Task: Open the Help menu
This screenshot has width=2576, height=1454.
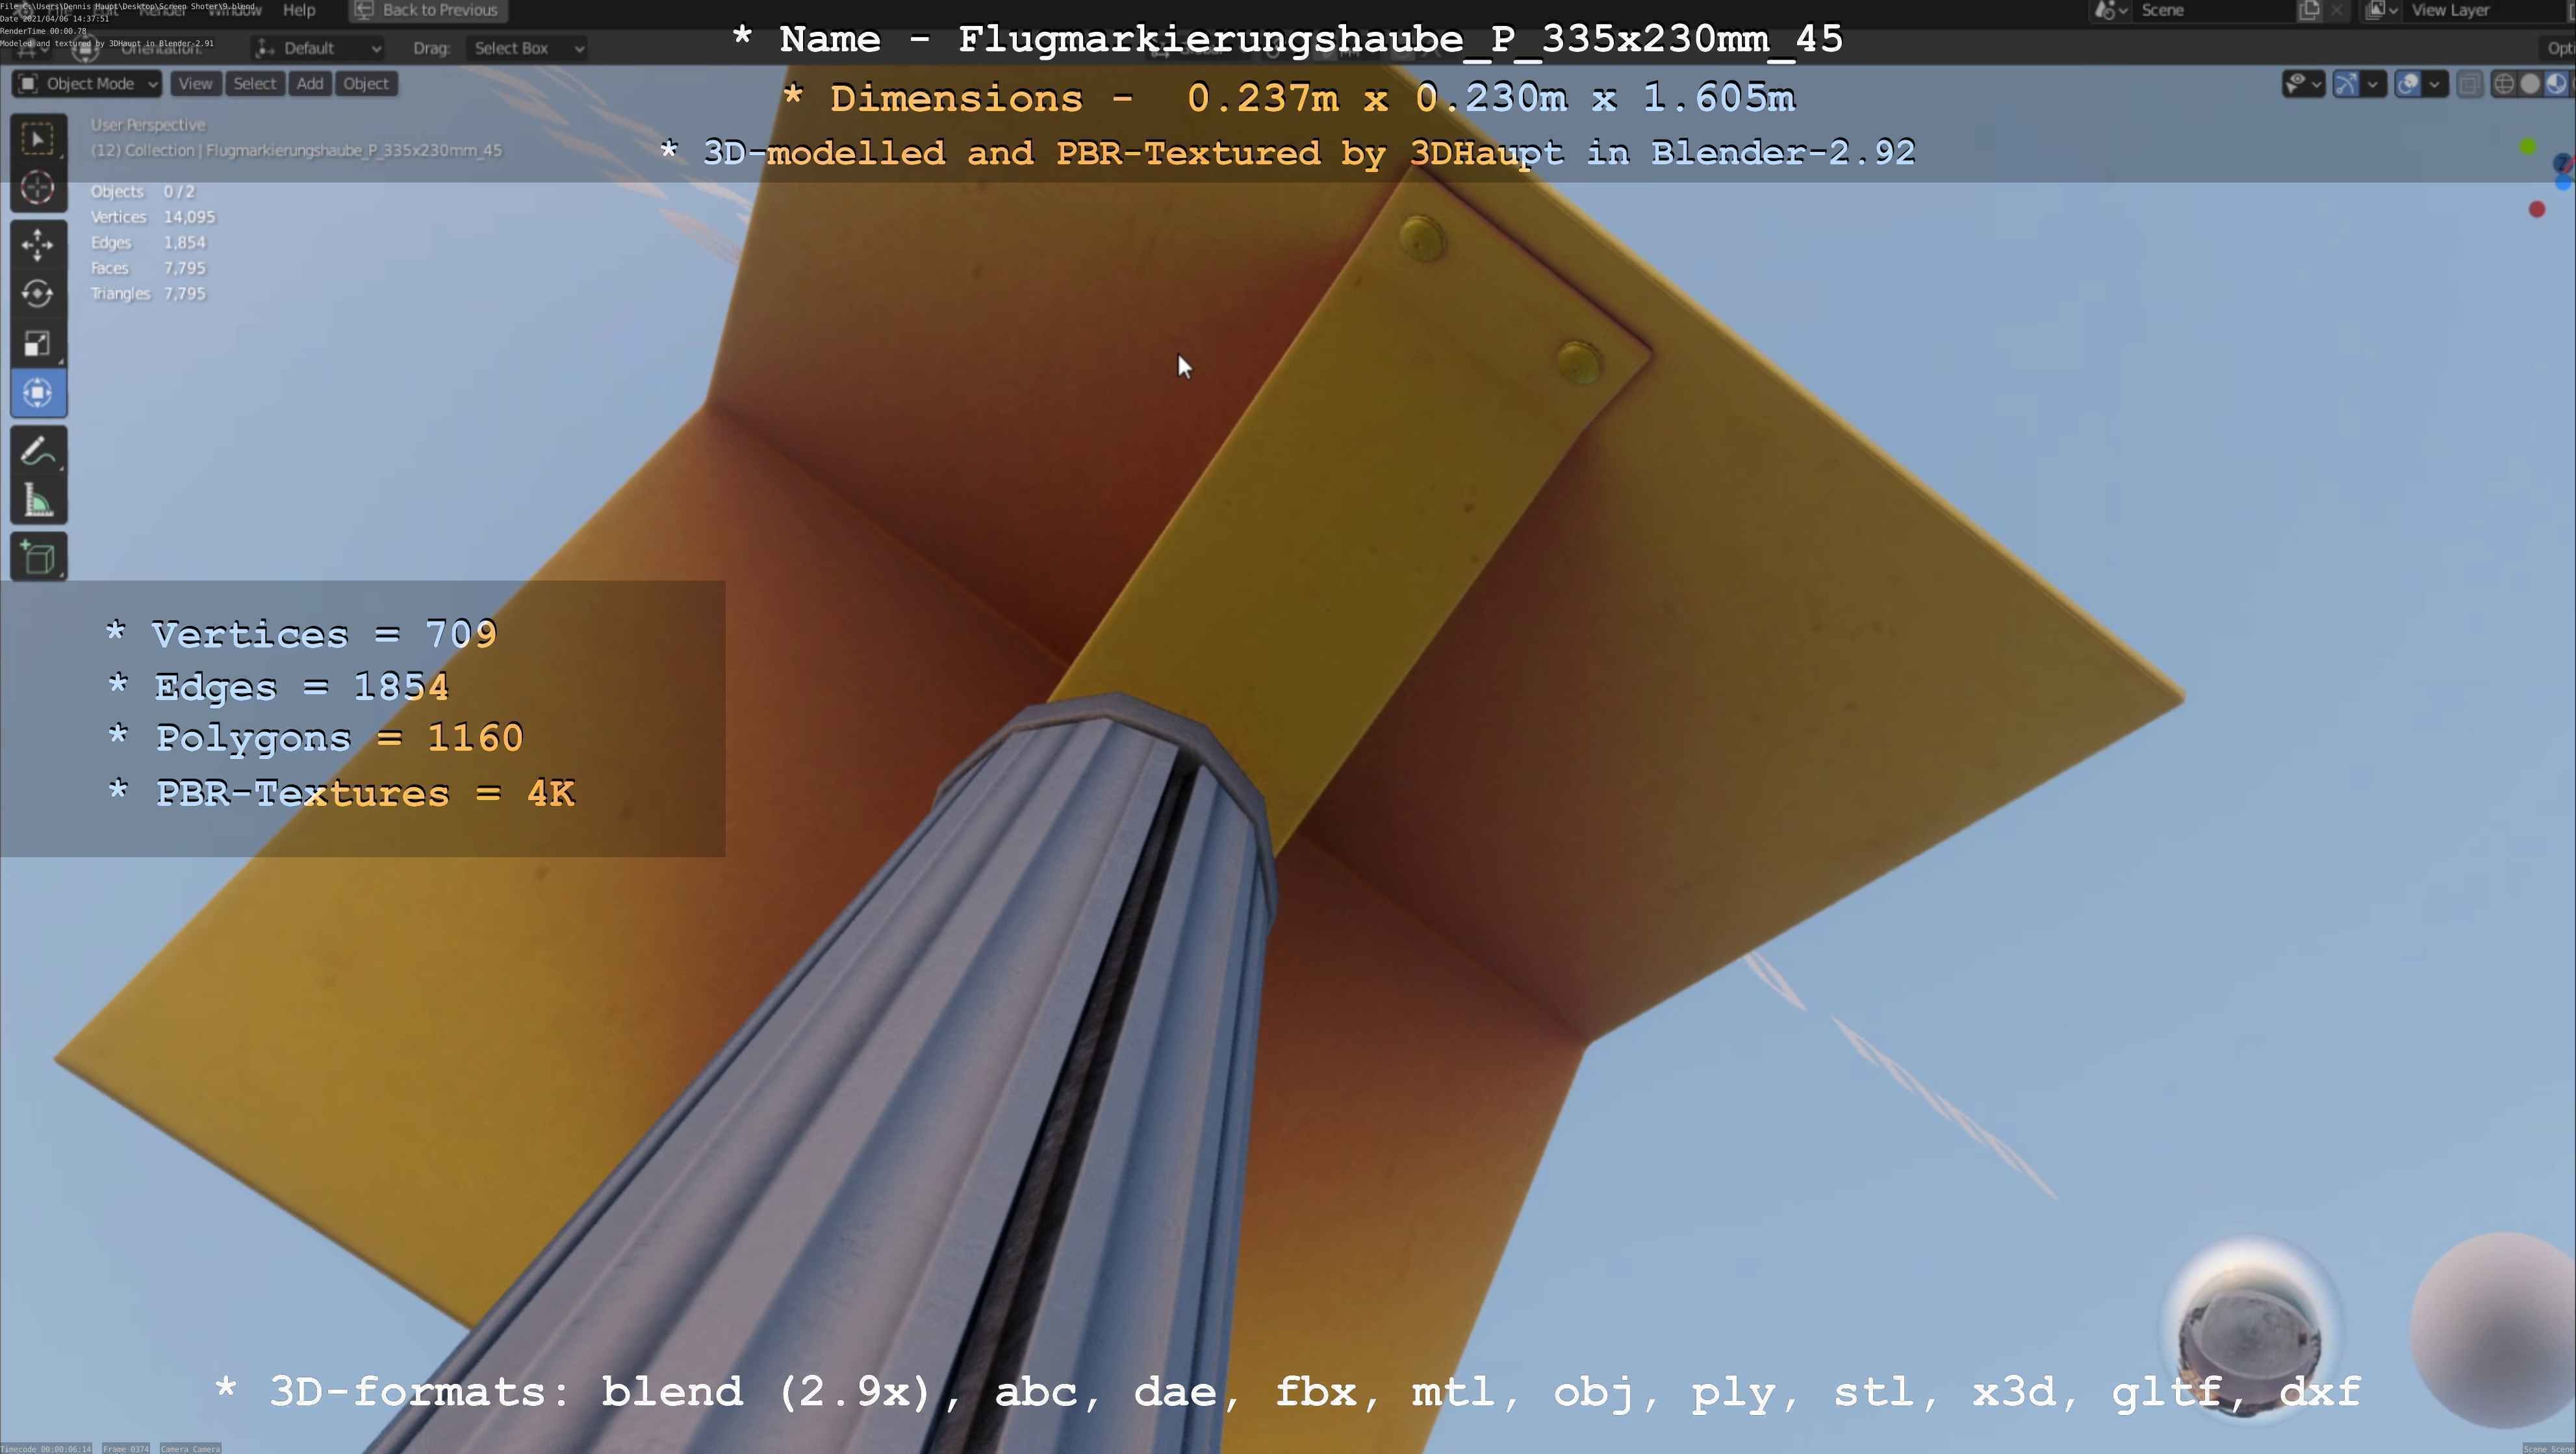Action: click(x=299, y=10)
